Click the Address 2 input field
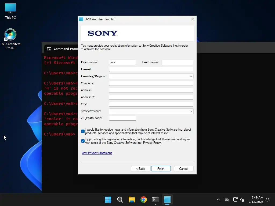 coord(151,97)
